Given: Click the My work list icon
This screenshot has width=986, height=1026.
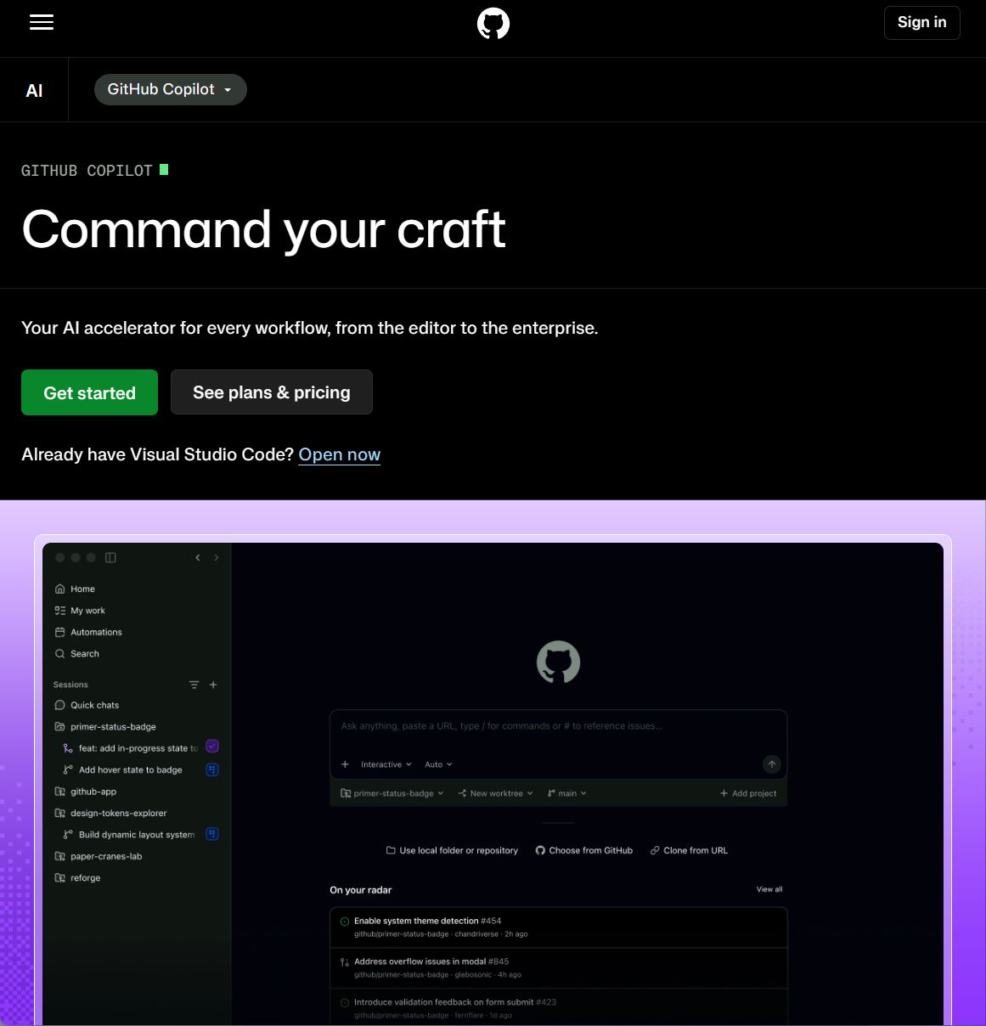Looking at the screenshot, I should click(x=59, y=611).
